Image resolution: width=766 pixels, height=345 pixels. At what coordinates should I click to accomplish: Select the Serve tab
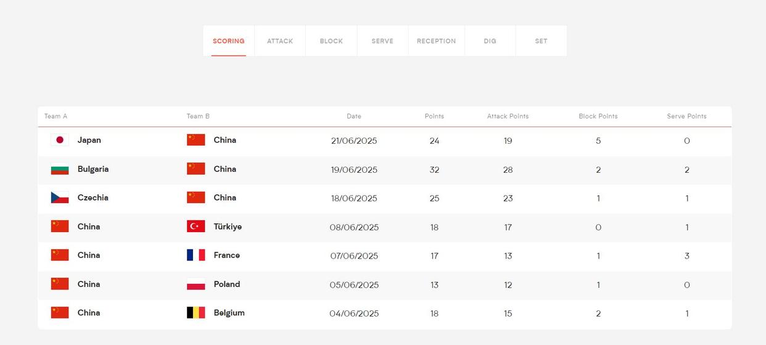tap(382, 41)
